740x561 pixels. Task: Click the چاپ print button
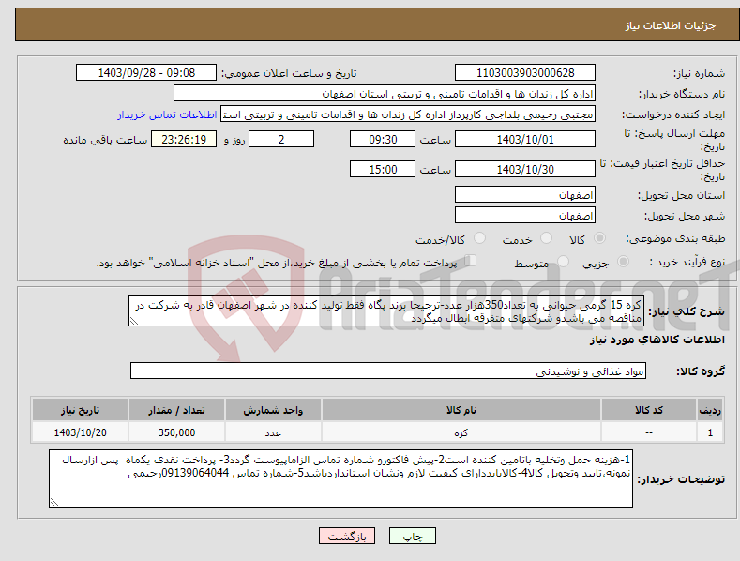click(413, 536)
